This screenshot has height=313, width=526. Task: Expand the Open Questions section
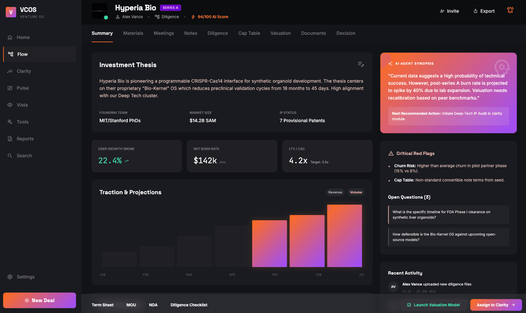(409, 197)
